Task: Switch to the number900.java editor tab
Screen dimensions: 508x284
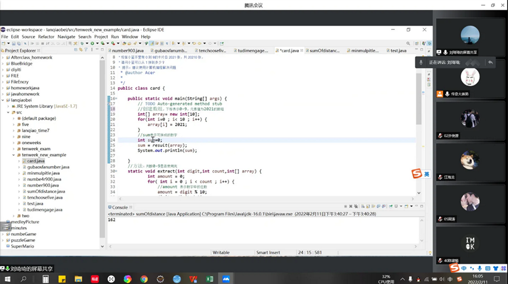Action: (127, 50)
